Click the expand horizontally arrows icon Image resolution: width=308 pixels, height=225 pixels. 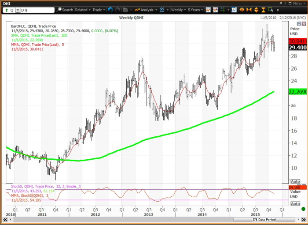coord(241,10)
